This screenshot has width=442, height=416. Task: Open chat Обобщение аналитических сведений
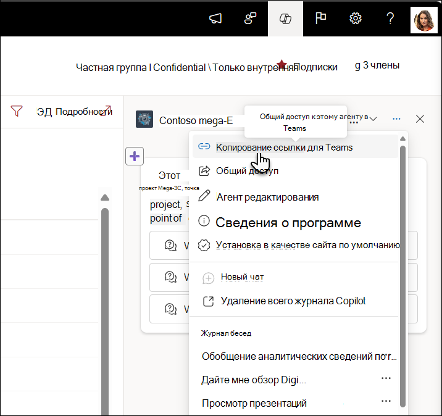click(x=299, y=356)
